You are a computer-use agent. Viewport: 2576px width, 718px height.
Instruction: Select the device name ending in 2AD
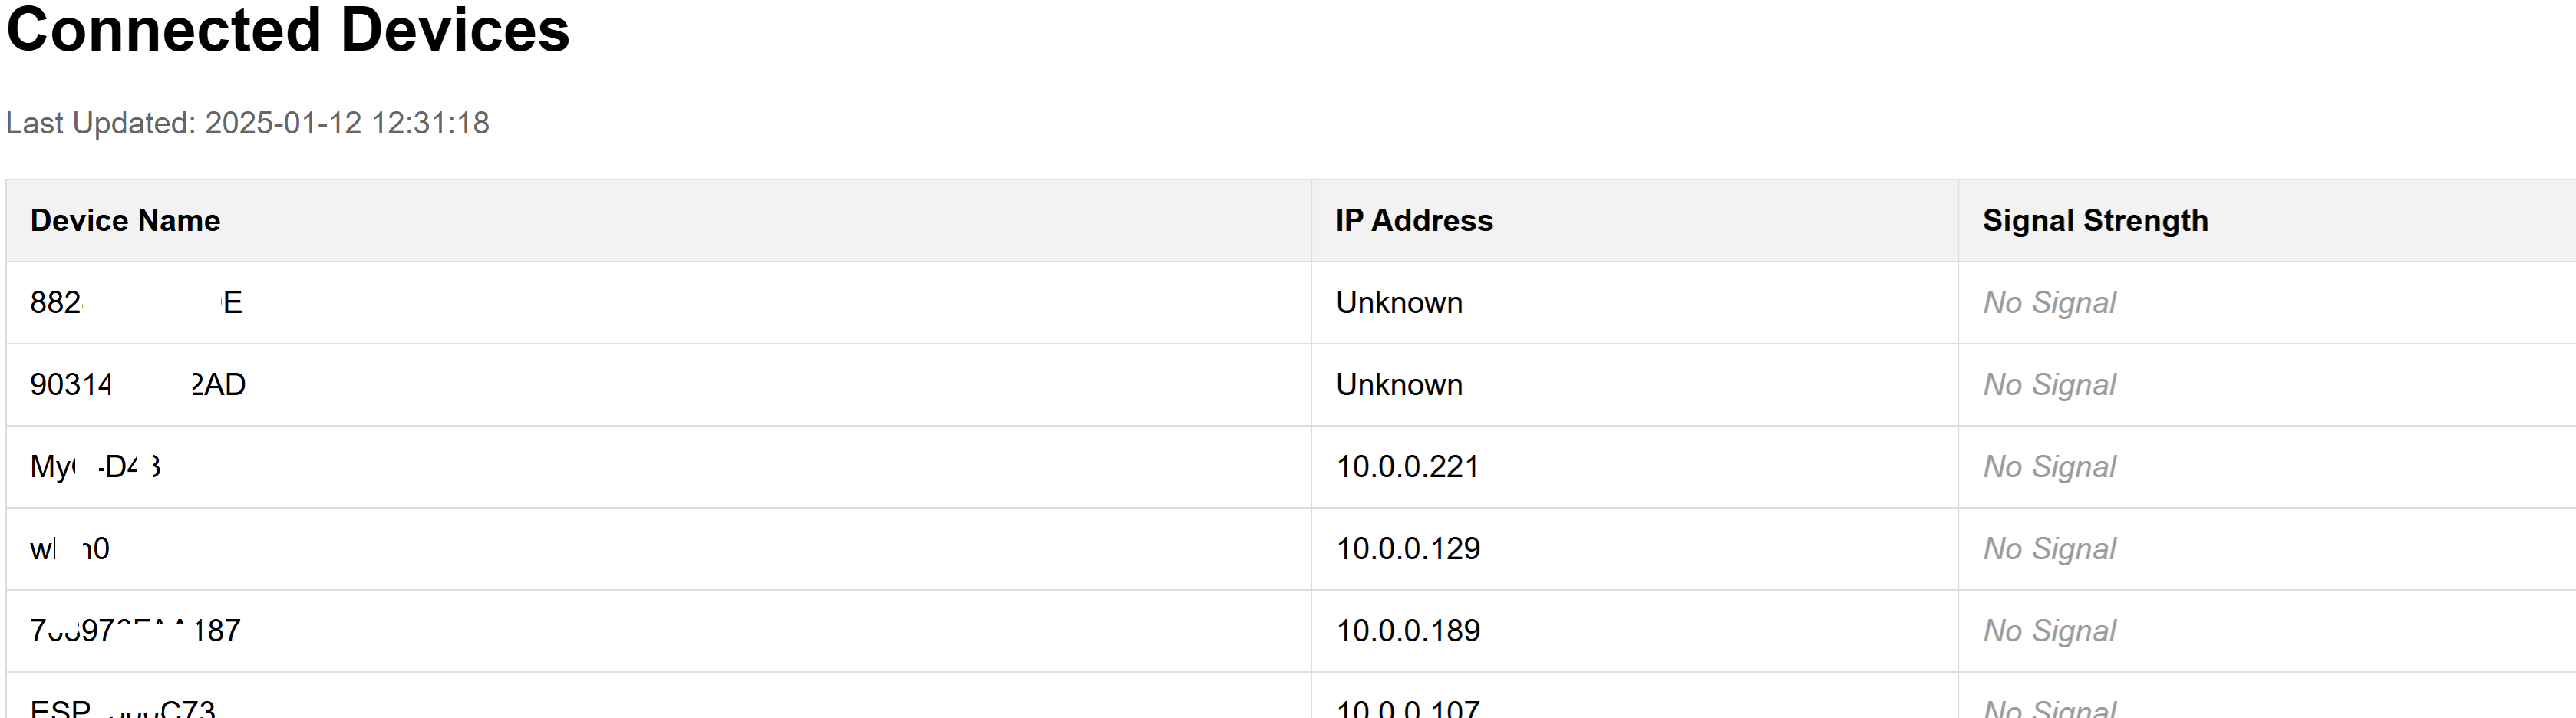[x=138, y=384]
